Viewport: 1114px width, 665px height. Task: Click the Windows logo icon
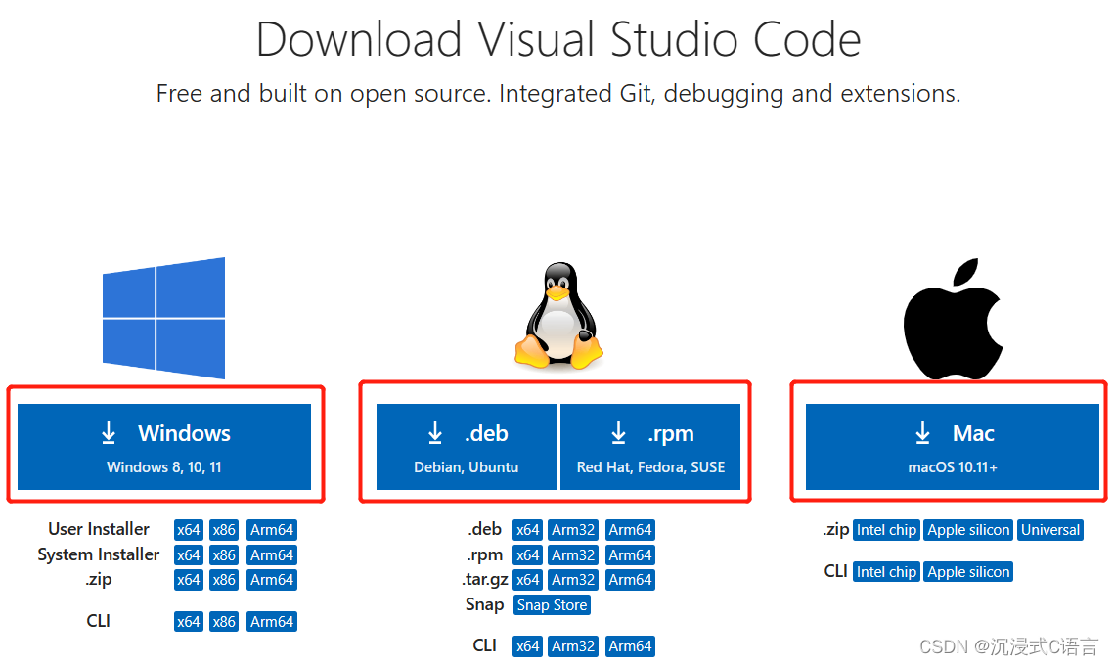click(164, 318)
